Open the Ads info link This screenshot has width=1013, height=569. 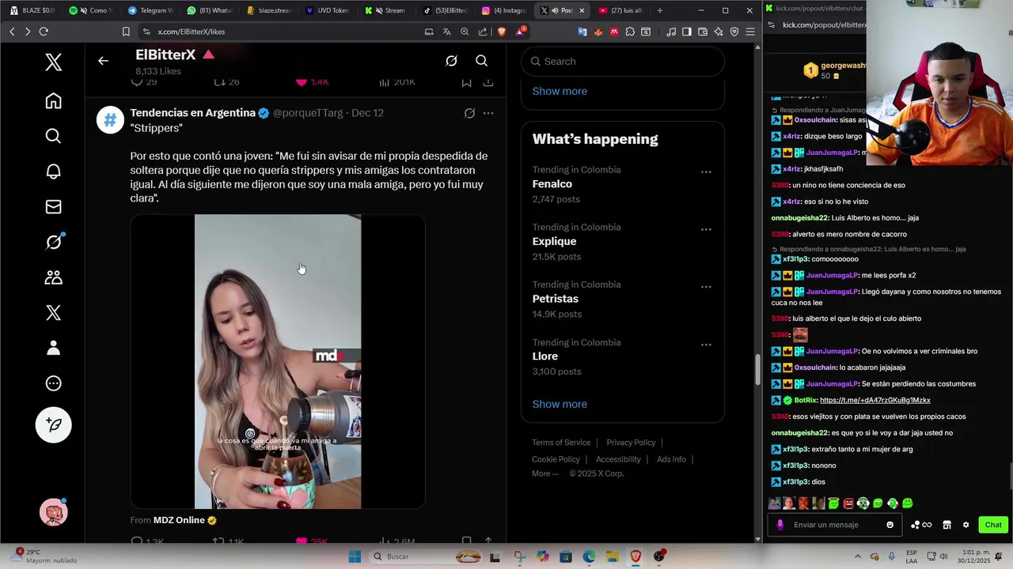tap(671, 459)
